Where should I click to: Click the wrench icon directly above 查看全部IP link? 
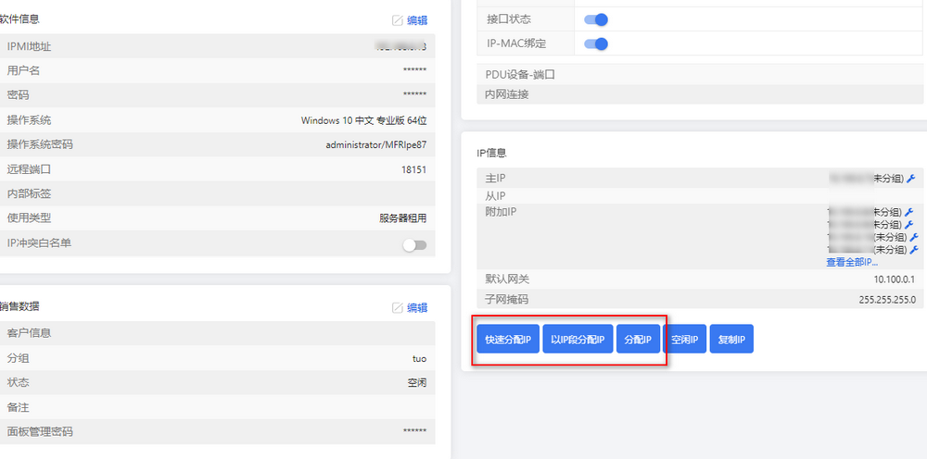(x=914, y=250)
